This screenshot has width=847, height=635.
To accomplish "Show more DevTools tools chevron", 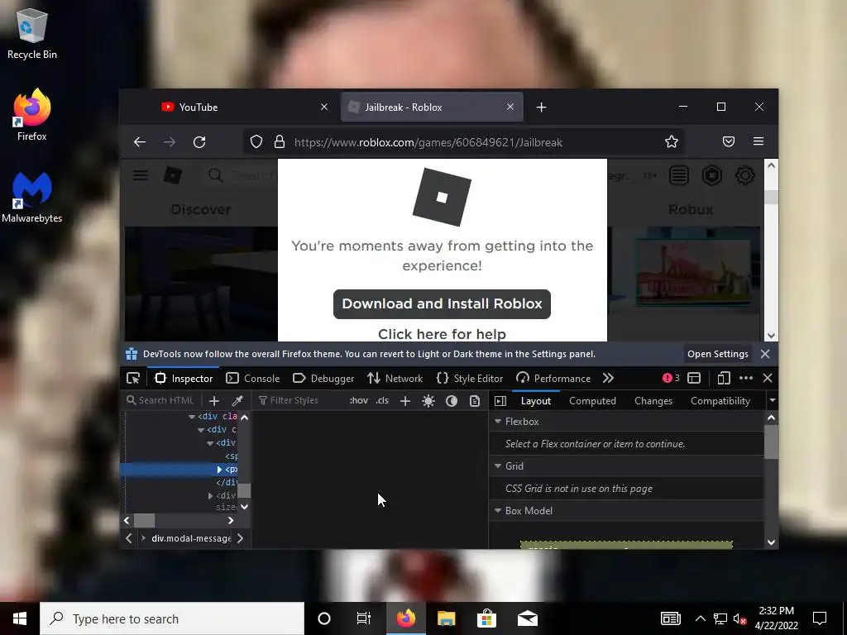I will pos(608,378).
